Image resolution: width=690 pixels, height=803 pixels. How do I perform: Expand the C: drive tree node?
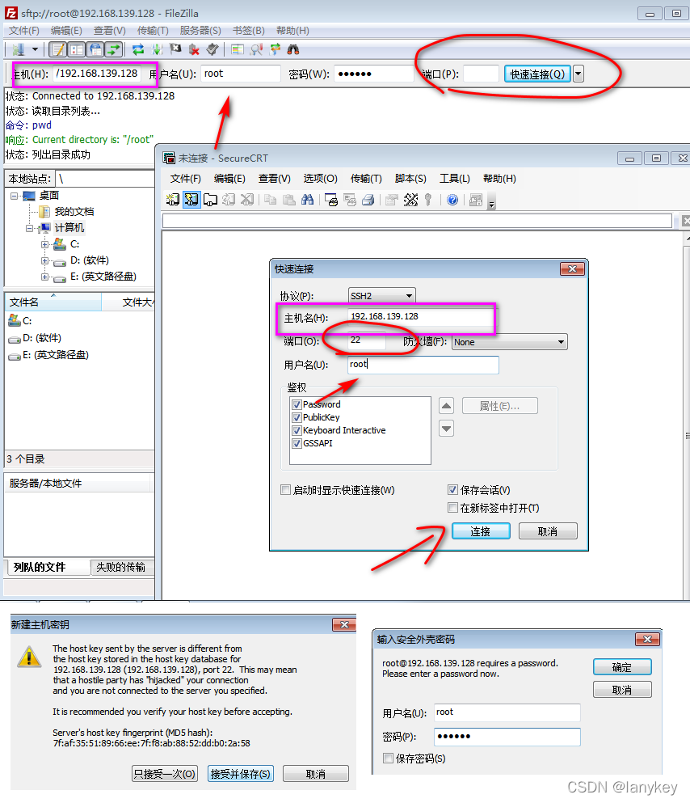45,244
